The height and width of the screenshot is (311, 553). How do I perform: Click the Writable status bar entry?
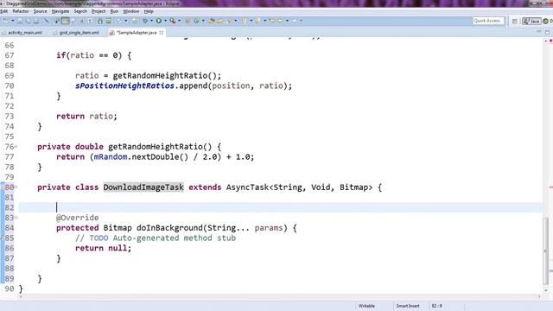[366, 306]
